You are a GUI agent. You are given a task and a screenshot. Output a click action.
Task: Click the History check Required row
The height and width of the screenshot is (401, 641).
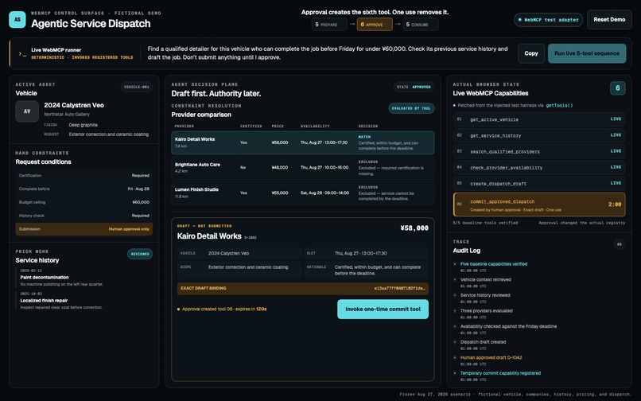coord(84,216)
